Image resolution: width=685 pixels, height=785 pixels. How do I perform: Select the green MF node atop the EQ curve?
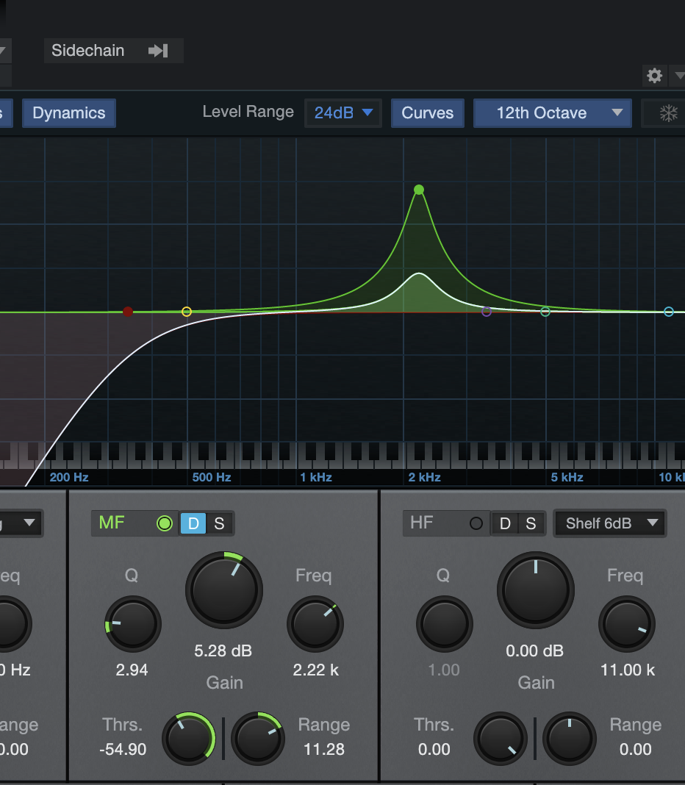(418, 190)
